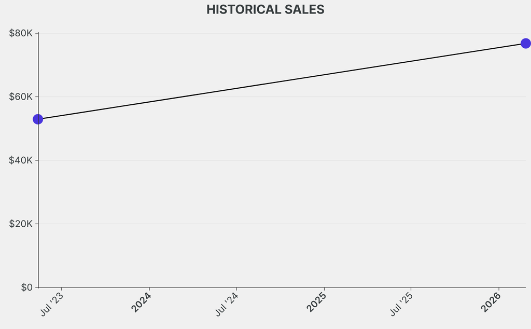Select the 2026 x-axis label
This screenshot has height=329, width=531.
click(x=491, y=302)
